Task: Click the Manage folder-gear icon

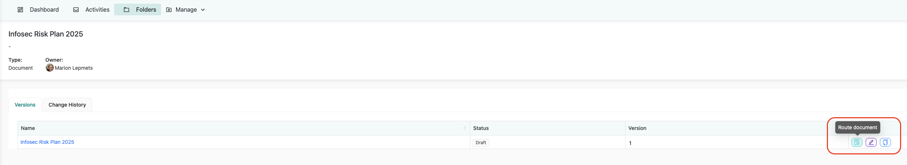Action: click(x=169, y=10)
